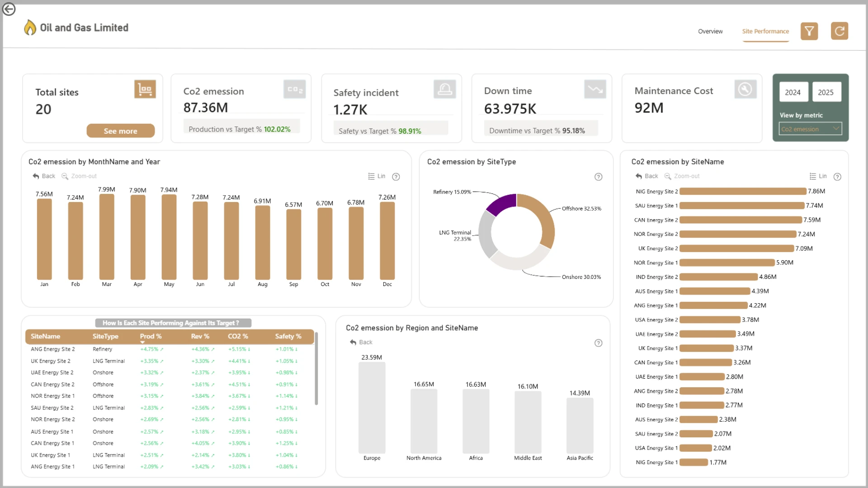Select the 2025 year slicer
This screenshot has height=488, width=868.
pyautogui.click(x=826, y=92)
